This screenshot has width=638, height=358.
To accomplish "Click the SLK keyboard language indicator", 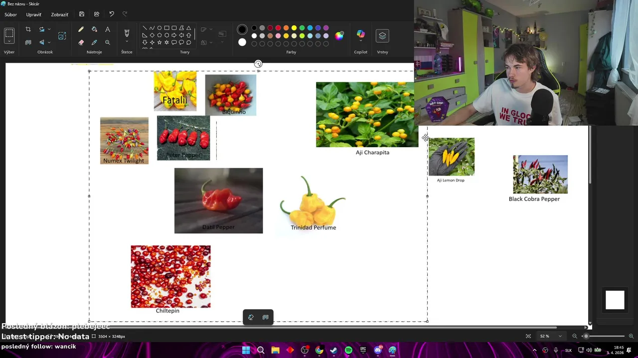I will pyautogui.click(x=568, y=351).
